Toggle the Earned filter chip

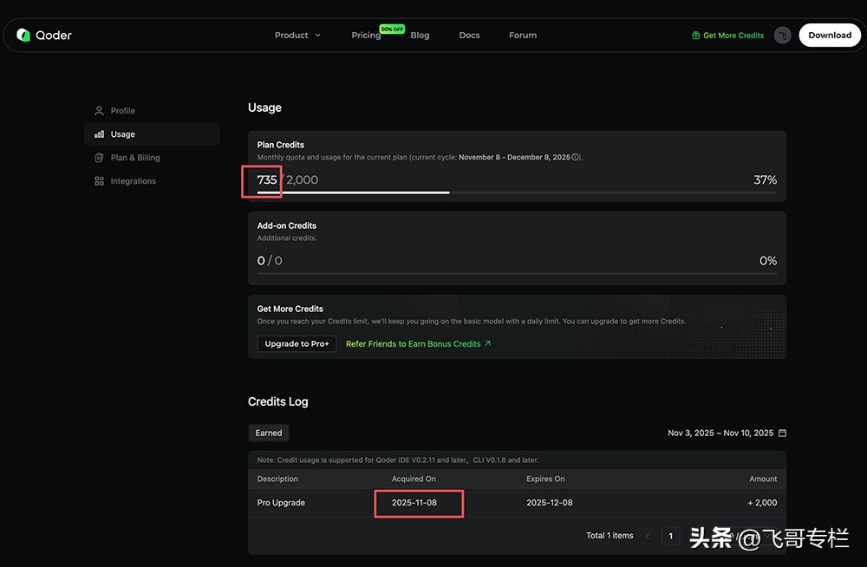click(269, 433)
